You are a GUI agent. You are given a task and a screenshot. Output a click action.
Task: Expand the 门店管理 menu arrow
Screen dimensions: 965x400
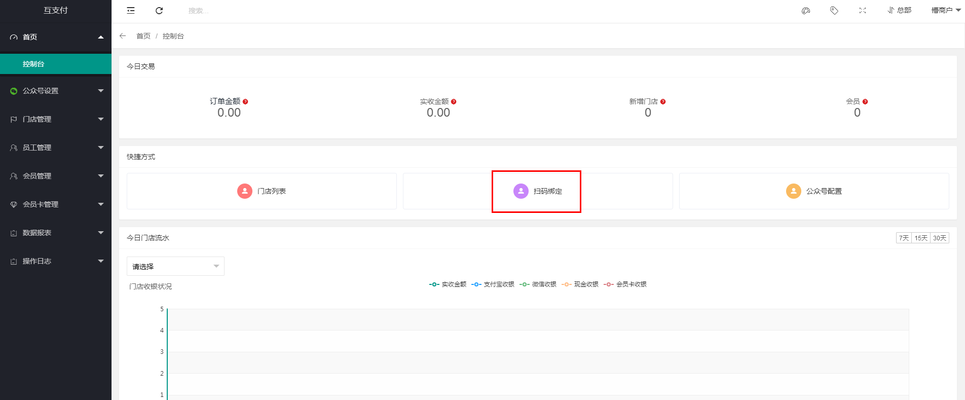(101, 119)
